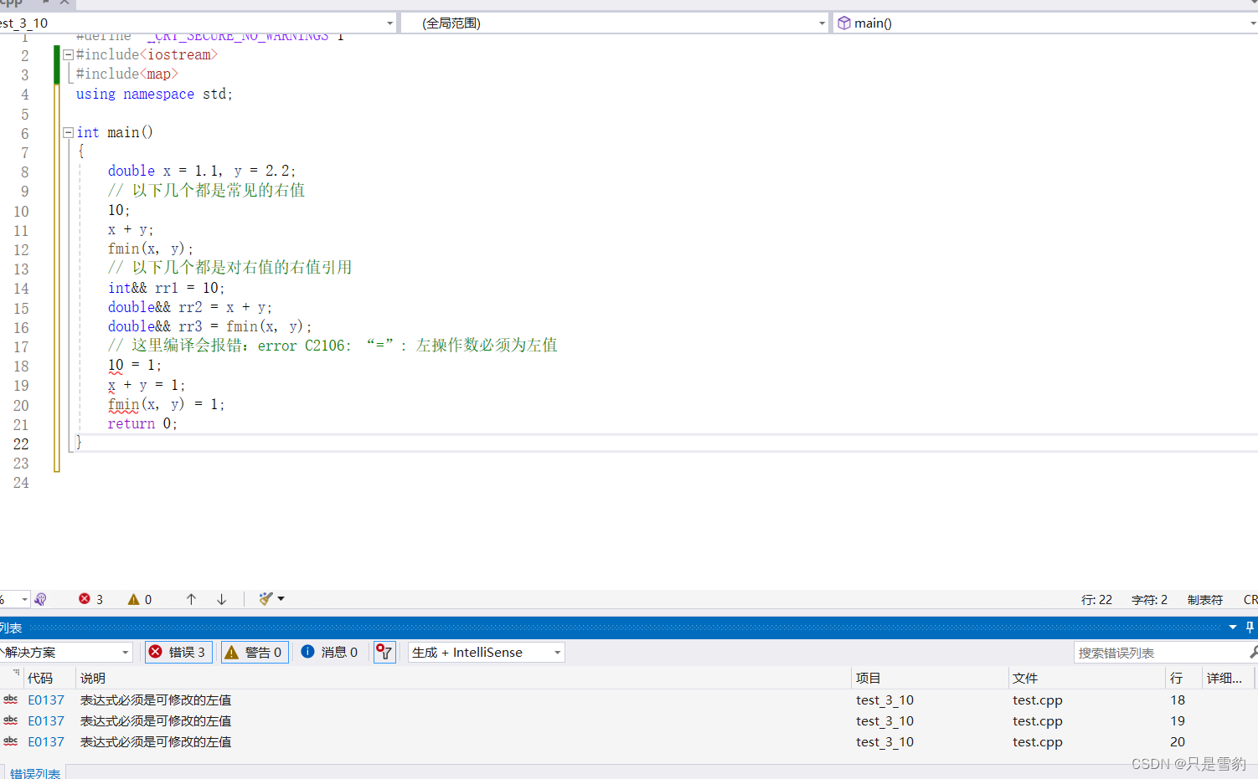The width and height of the screenshot is (1258, 779).
Task: Click line number 14 in the gutter
Action: pos(21,289)
